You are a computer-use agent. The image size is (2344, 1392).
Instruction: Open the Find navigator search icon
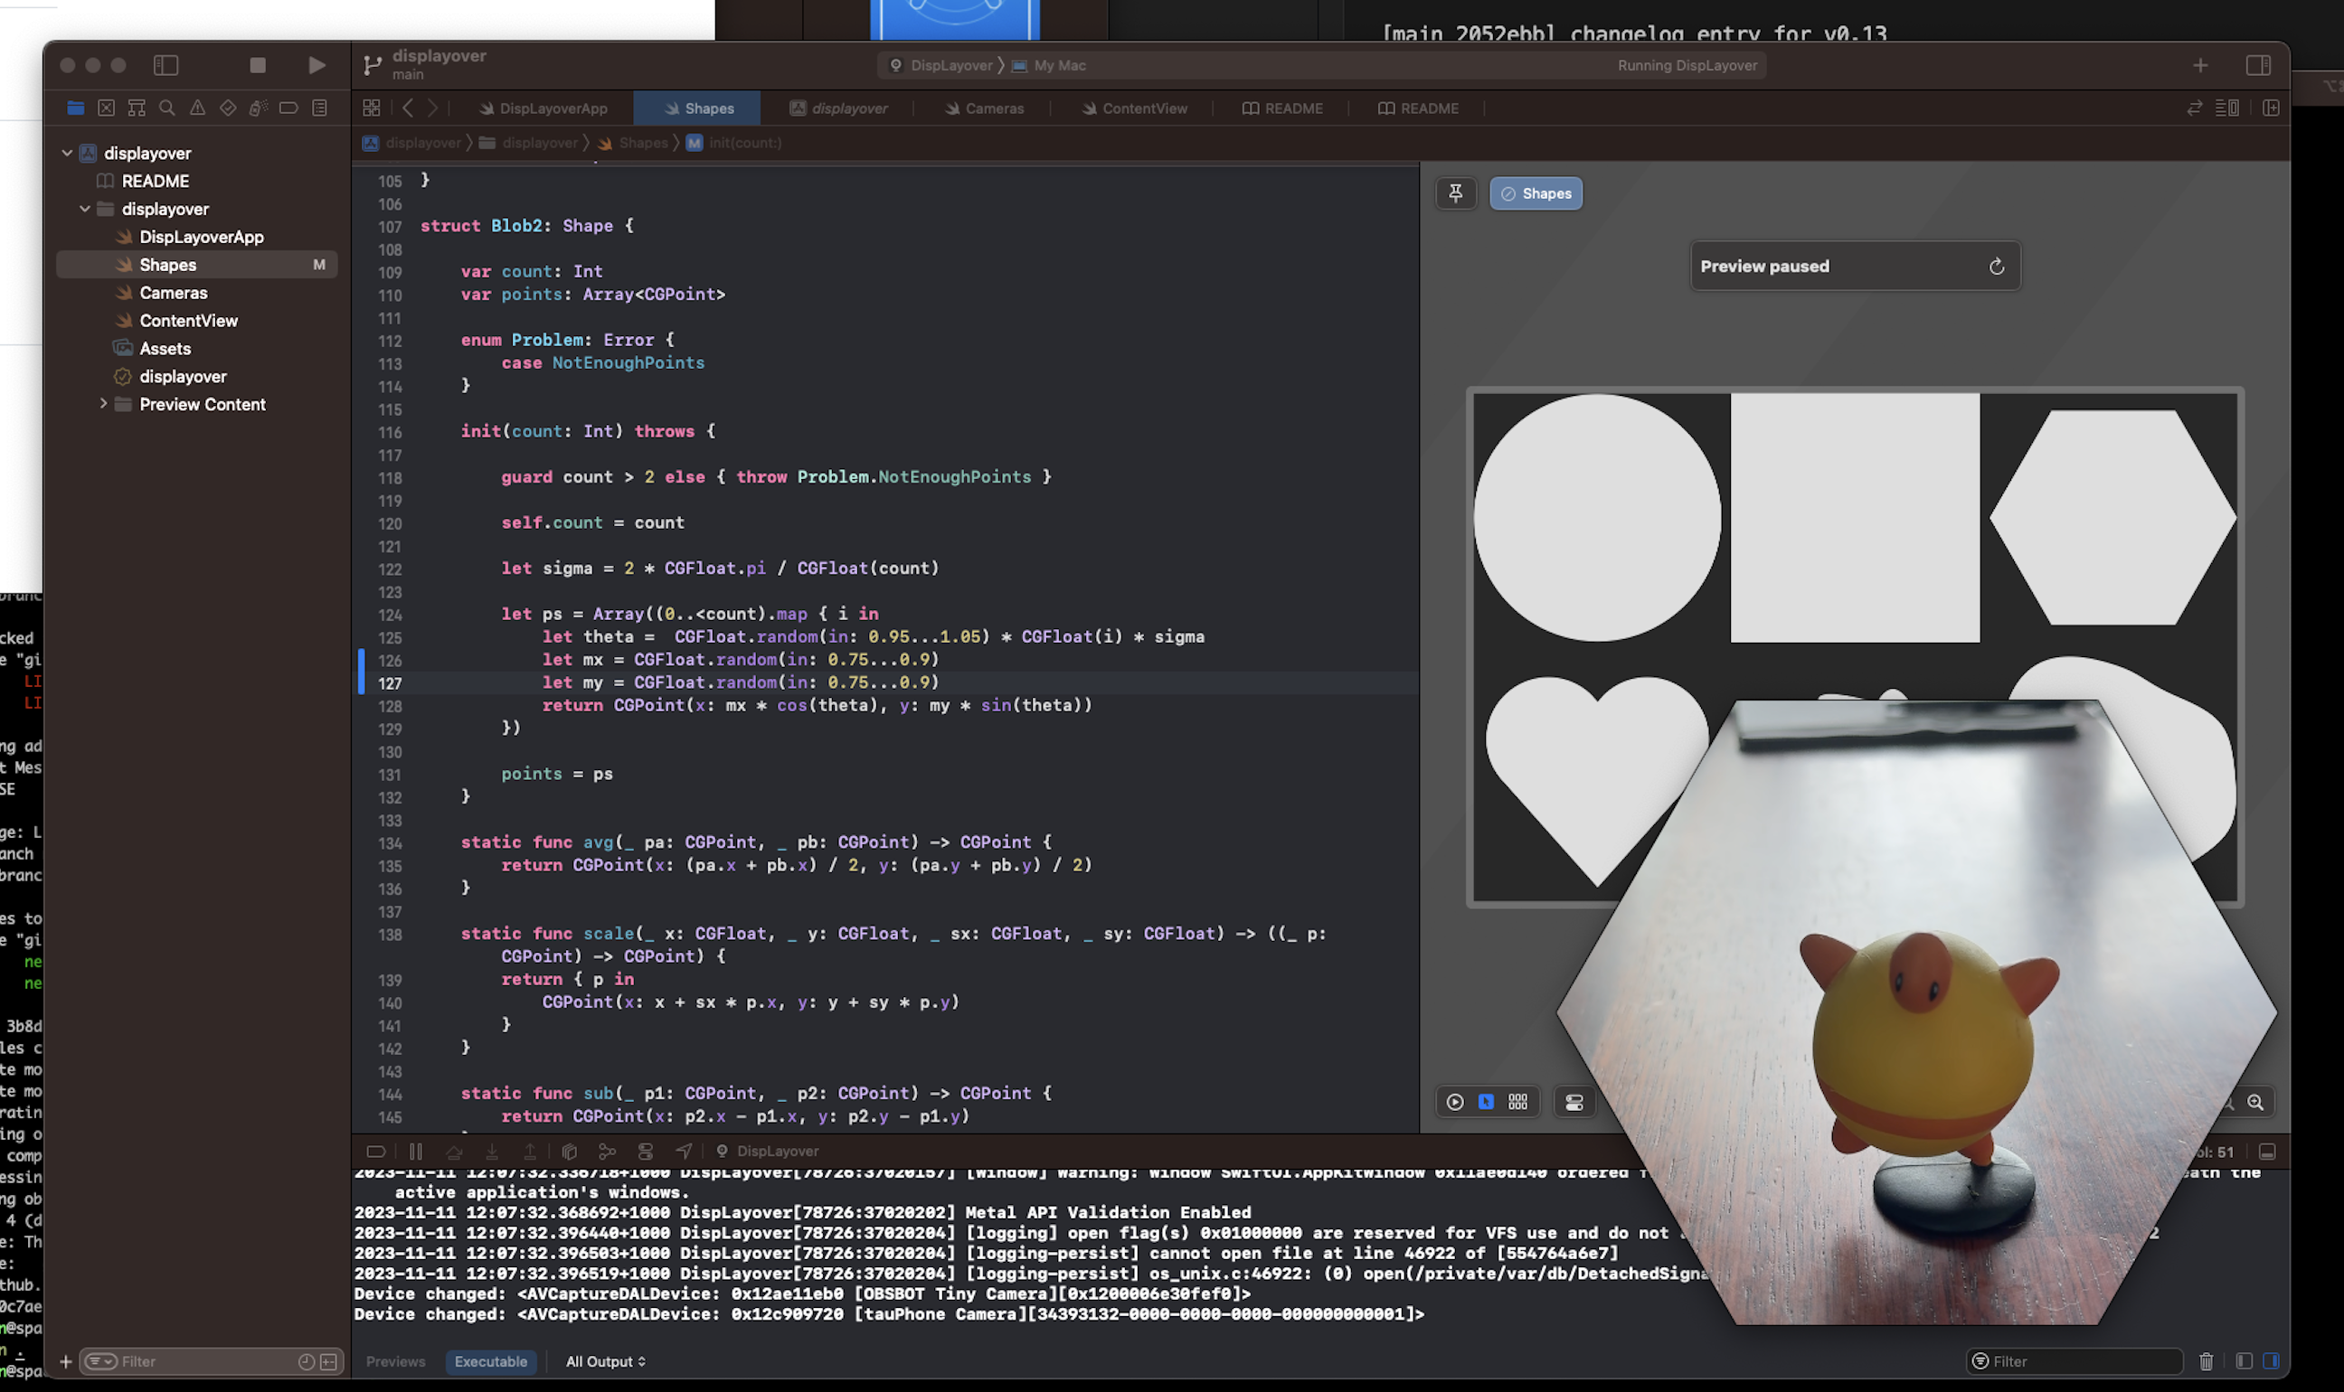(x=167, y=107)
